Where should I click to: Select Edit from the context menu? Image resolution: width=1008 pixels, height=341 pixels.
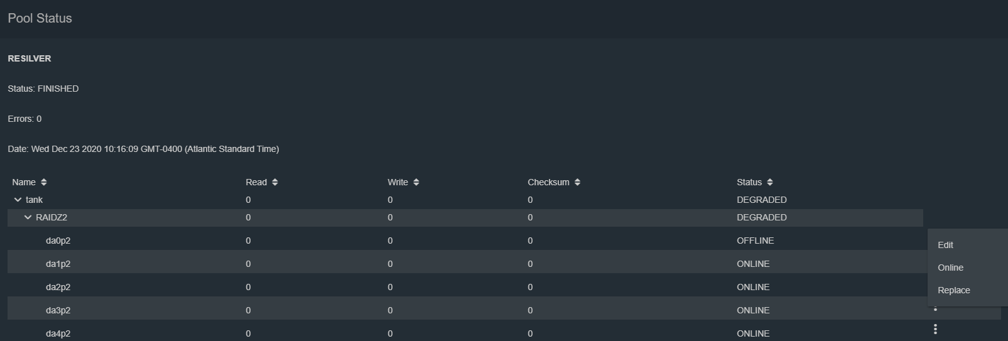pyautogui.click(x=945, y=245)
